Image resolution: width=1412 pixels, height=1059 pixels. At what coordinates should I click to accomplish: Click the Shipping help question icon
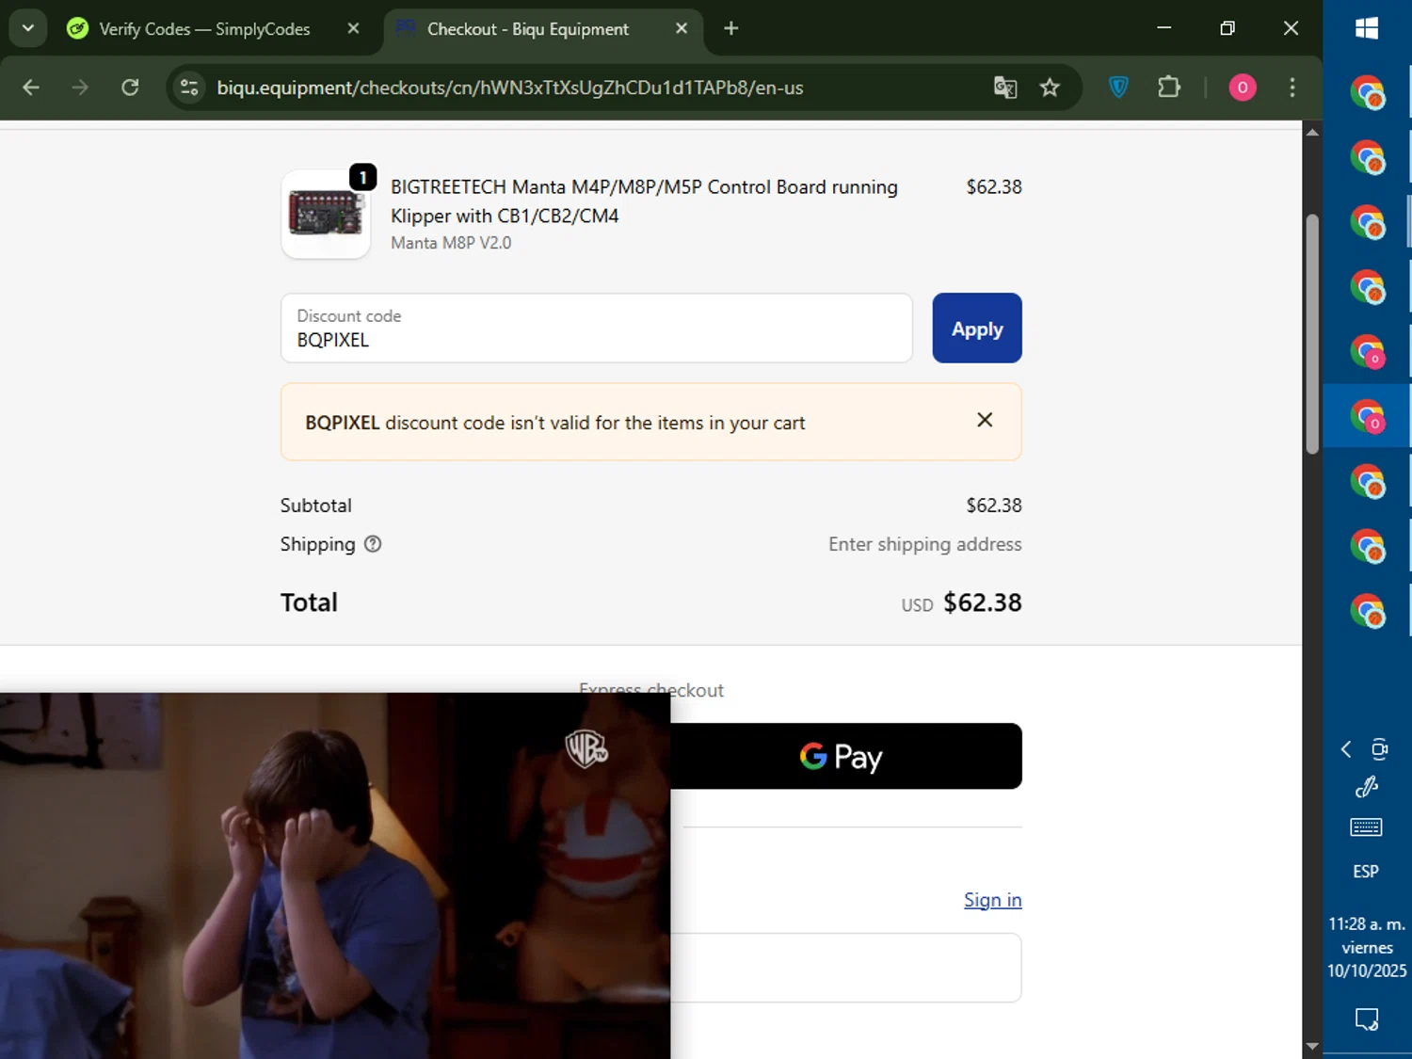(x=373, y=544)
